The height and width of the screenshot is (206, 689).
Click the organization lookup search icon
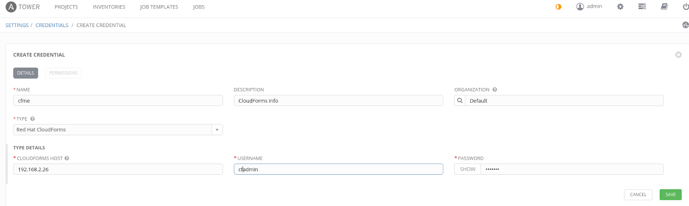click(x=460, y=100)
